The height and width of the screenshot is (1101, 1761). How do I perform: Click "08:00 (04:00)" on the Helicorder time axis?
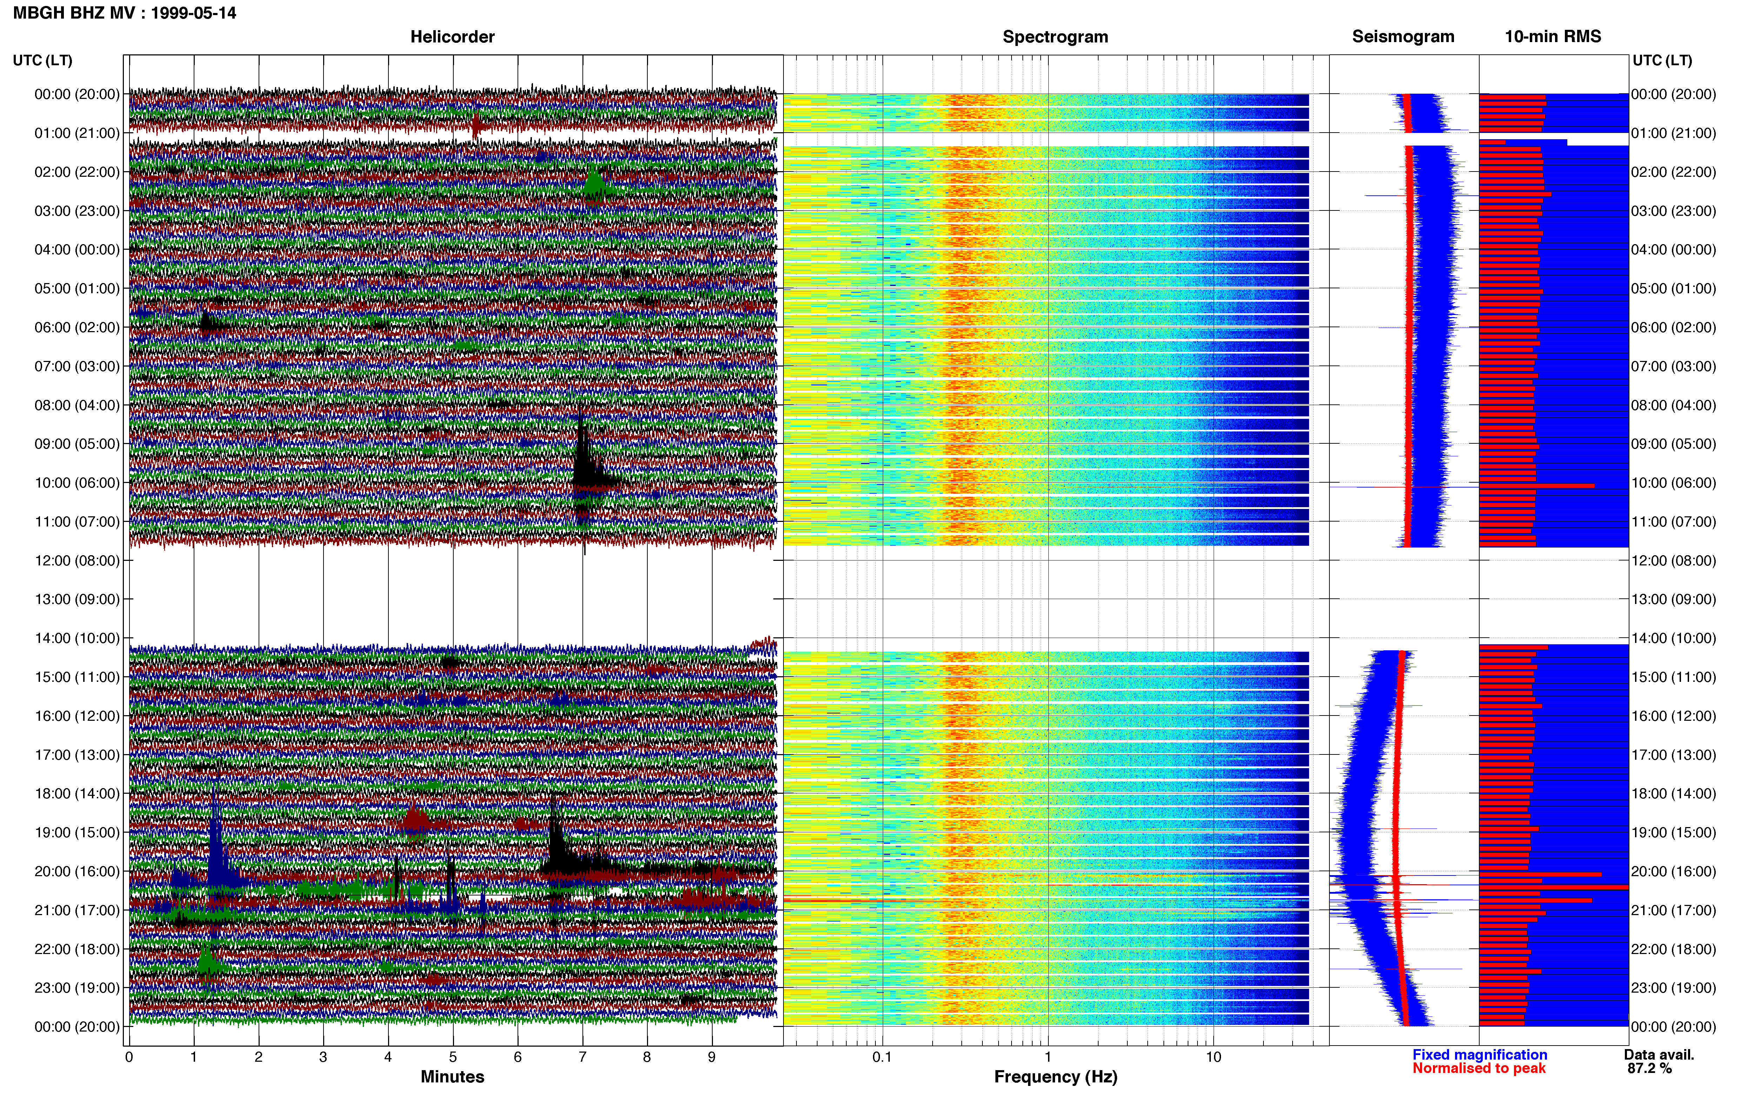[77, 405]
